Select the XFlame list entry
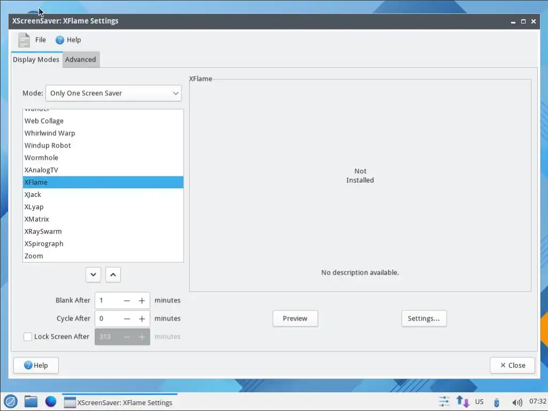 [x=103, y=182]
